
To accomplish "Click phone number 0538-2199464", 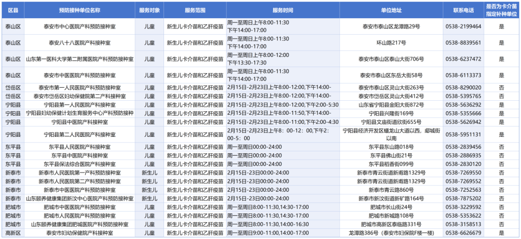I will tap(463, 27).
